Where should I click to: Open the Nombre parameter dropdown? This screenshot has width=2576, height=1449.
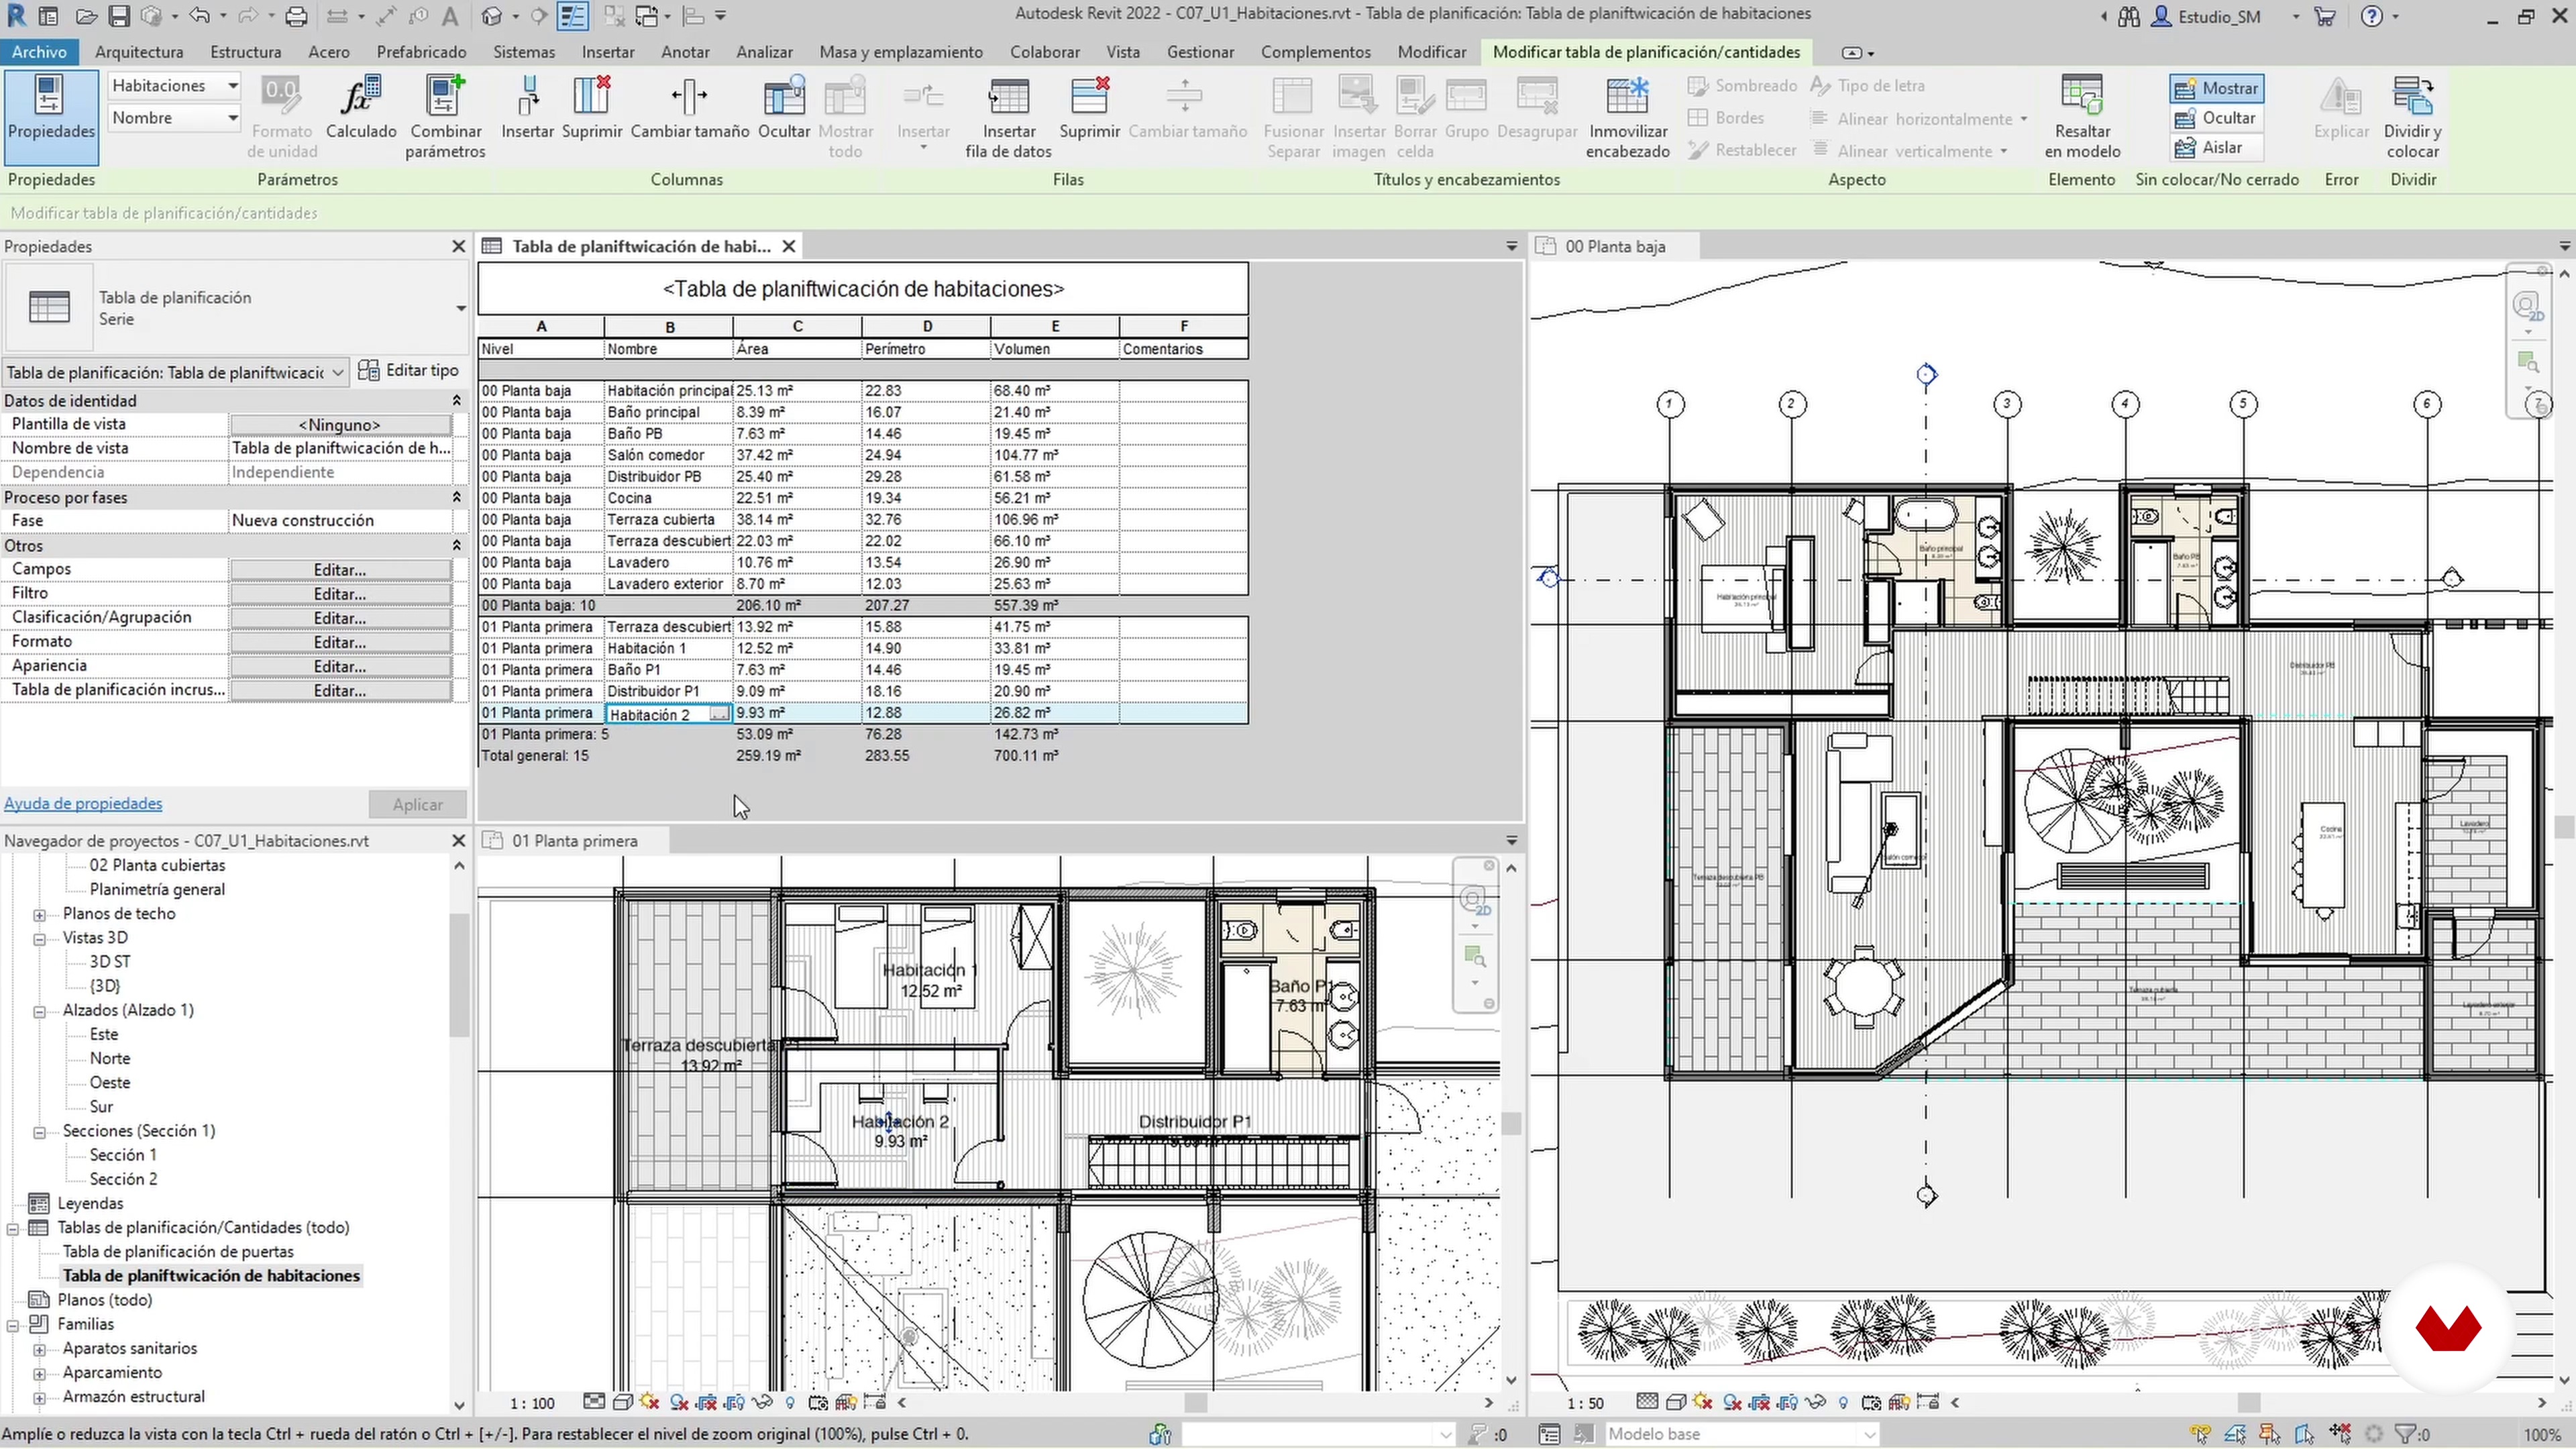click(232, 118)
